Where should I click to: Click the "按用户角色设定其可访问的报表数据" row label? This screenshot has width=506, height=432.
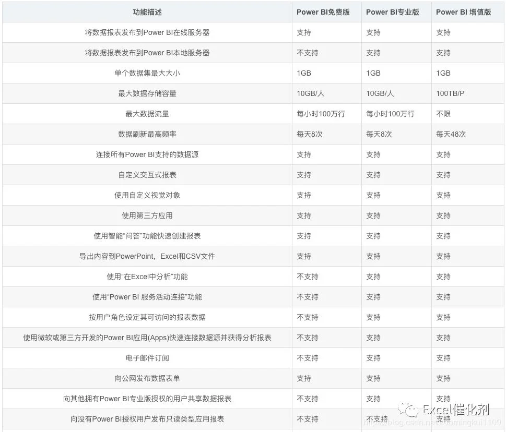point(147,317)
